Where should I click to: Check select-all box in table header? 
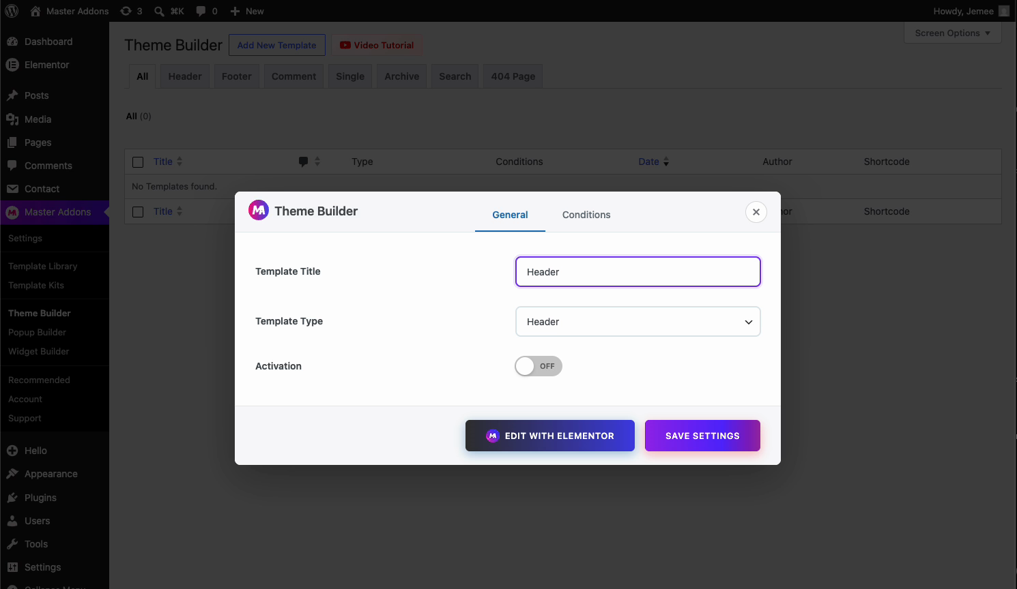pyautogui.click(x=138, y=162)
